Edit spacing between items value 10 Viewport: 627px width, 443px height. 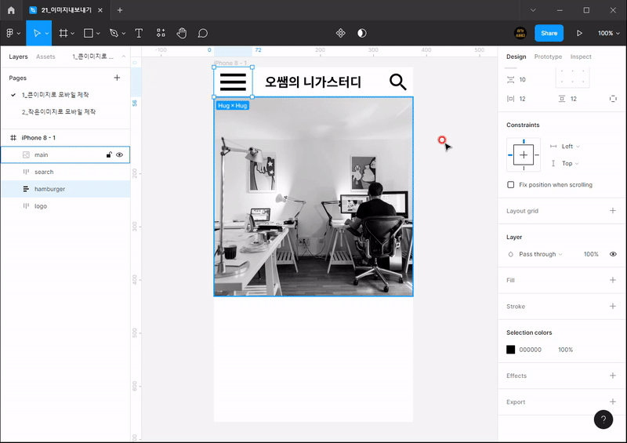(522, 80)
